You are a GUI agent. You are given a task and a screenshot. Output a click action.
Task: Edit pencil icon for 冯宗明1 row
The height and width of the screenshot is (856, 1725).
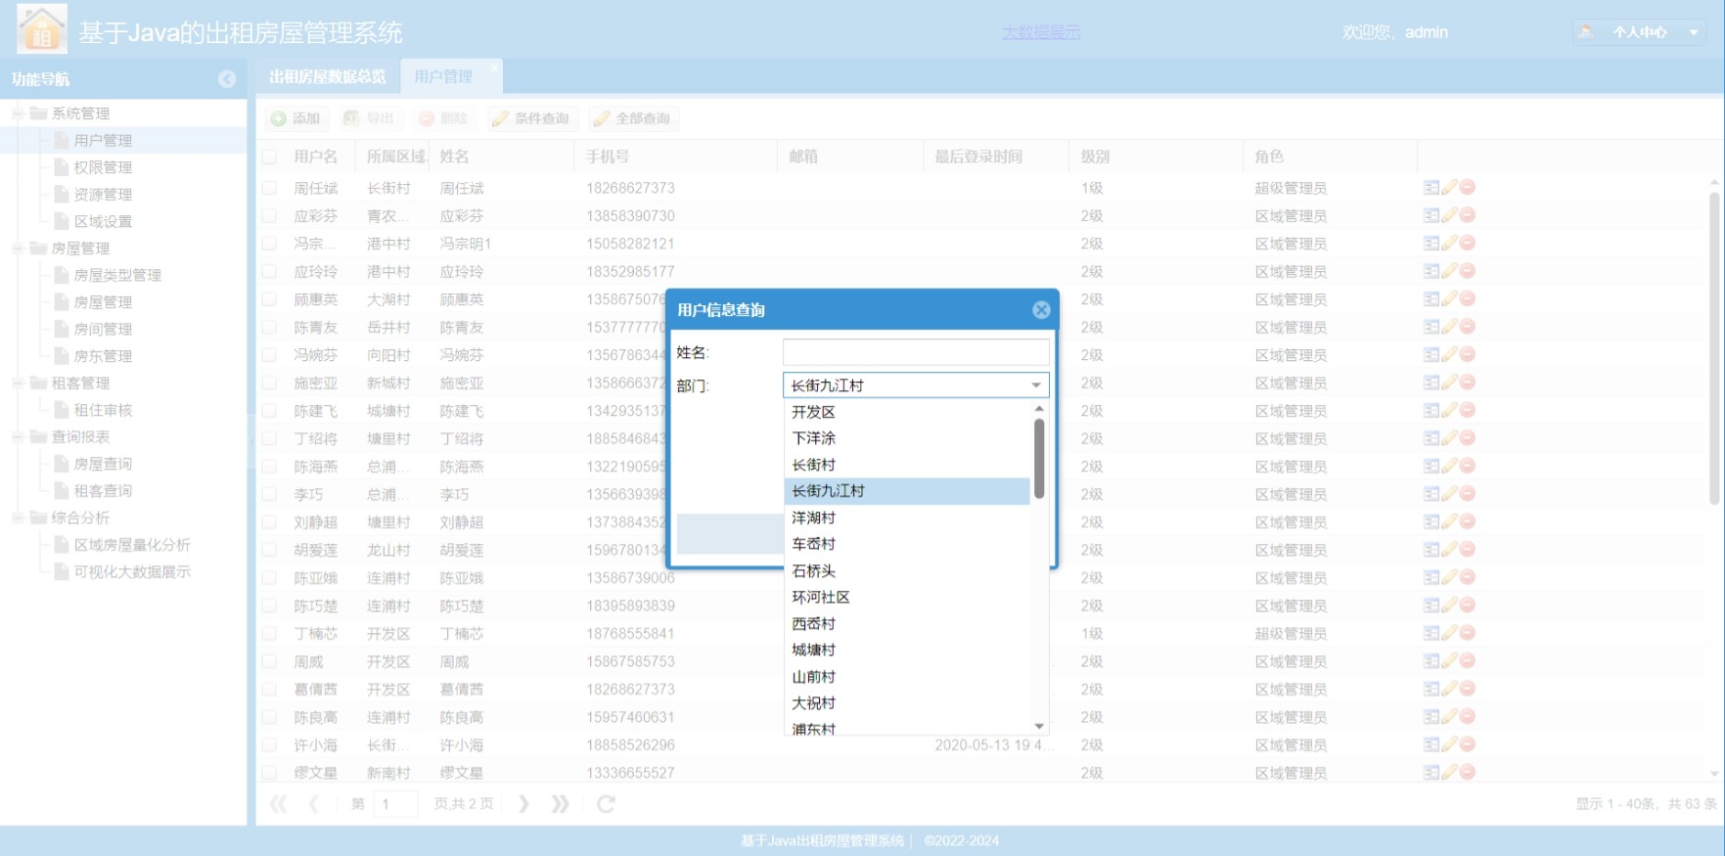[x=1449, y=243]
